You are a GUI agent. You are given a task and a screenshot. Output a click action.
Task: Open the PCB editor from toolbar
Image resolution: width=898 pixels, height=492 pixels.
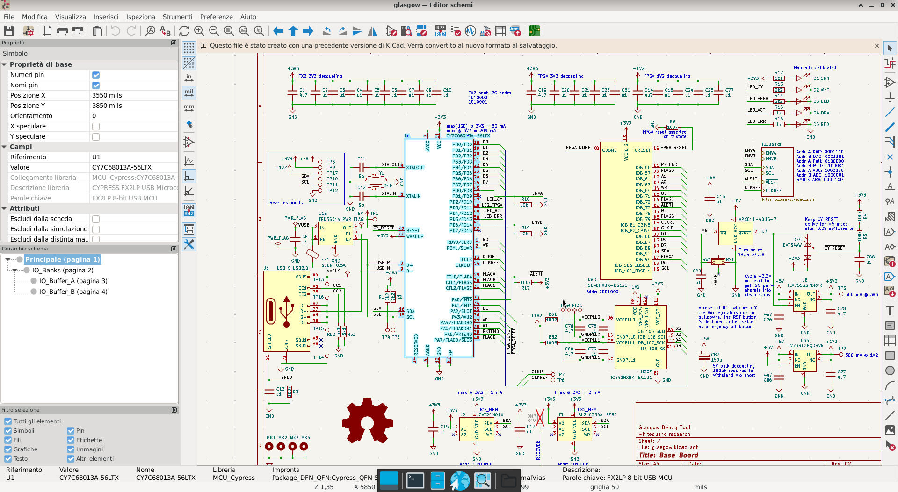click(534, 31)
